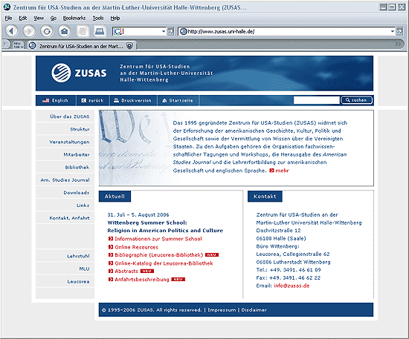Click the info@zusas.de email link
The image size is (409, 339).
pyautogui.click(x=292, y=286)
